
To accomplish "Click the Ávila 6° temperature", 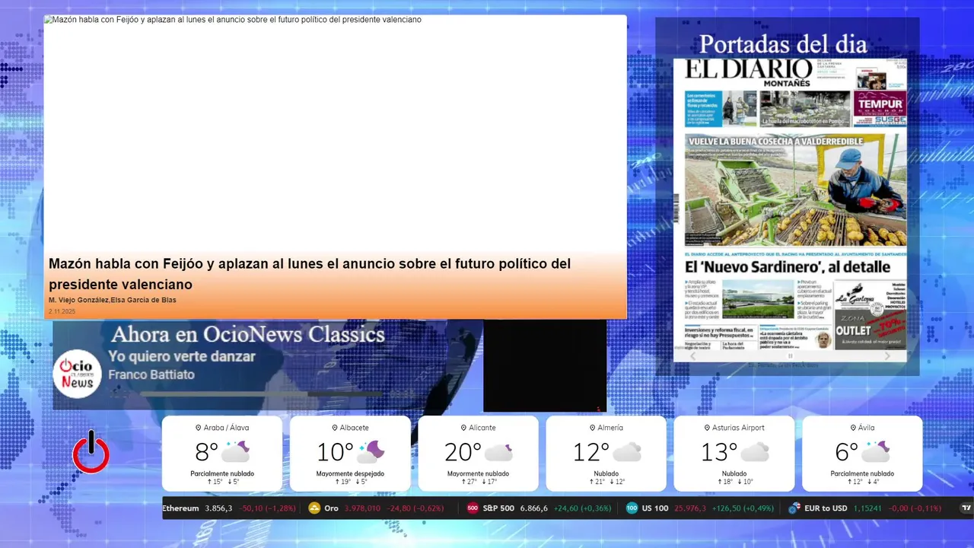I will pos(846,452).
